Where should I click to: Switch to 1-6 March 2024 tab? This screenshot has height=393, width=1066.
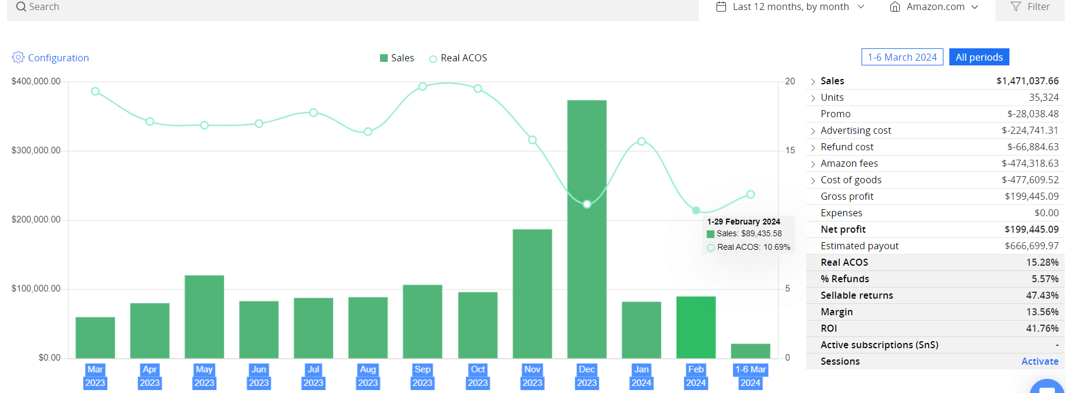(902, 57)
